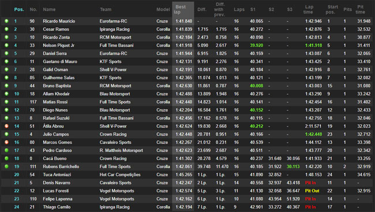Click the Name column header
The width and height of the screenshot is (375, 212).
[x=49, y=9]
